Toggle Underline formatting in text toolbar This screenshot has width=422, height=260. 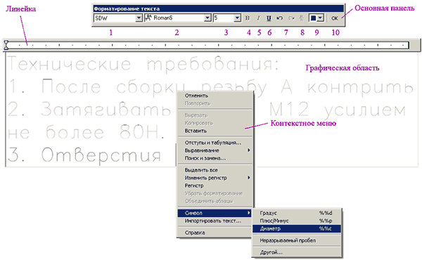point(269,18)
